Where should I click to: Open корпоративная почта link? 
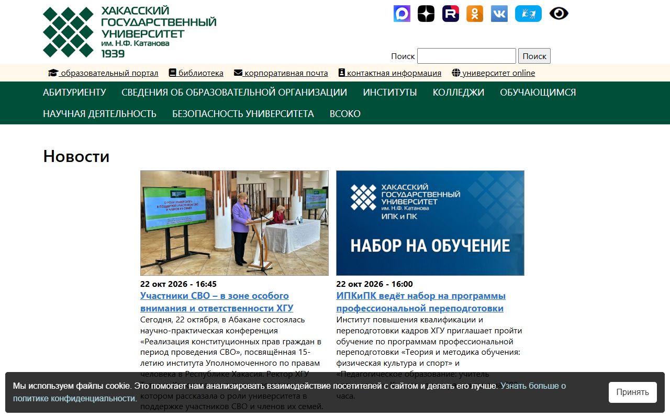click(281, 73)
